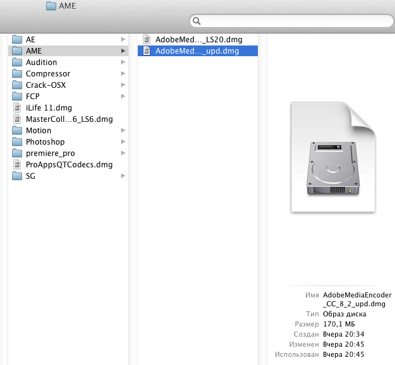Image resolution: width=395 pixels, height=365 pixels.
Task: Click the Audition folder icon
Action: (x=17, y=62)
